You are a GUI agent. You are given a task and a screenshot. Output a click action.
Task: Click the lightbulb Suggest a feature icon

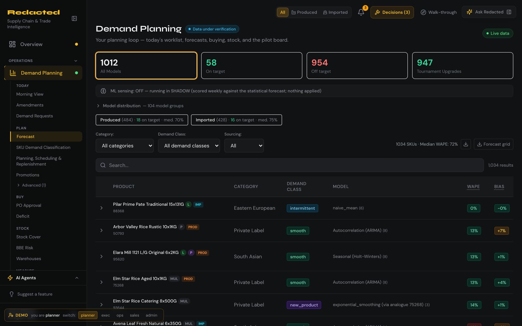tap(11, 294)
